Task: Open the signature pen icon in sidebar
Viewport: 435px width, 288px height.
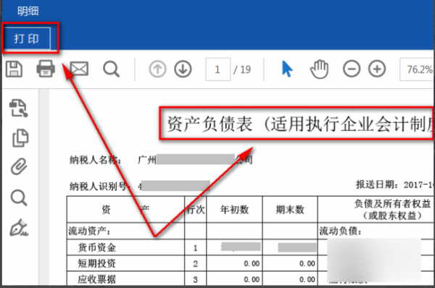Action: (19, 228)
